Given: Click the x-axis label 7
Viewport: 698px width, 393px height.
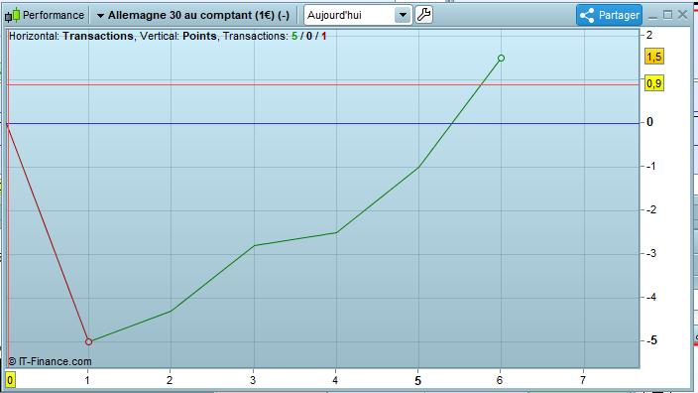Looking at the screenshot, I should pos(583,380).
